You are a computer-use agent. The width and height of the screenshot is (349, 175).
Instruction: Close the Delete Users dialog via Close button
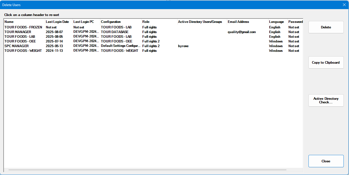tap(326, 161)
